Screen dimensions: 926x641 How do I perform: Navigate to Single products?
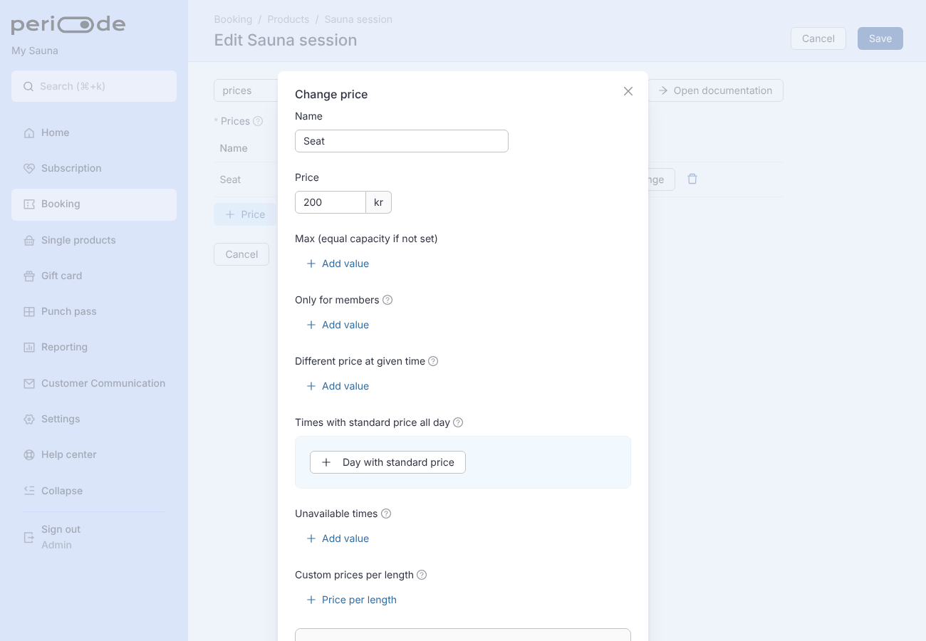pos(94,240)
